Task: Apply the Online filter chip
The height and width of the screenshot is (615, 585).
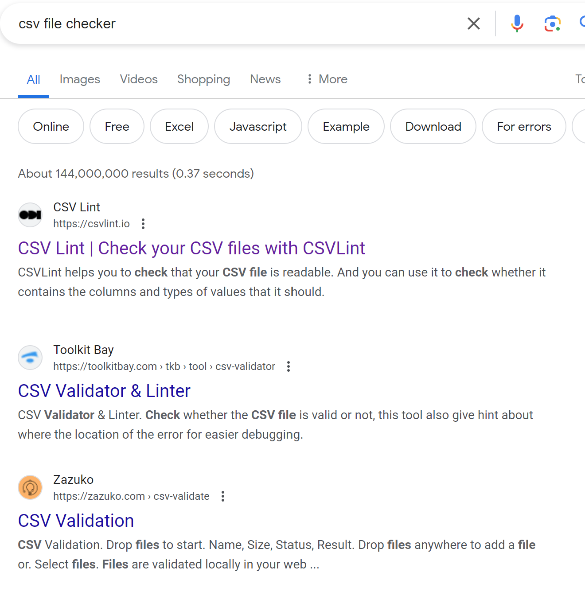Action: (x=51, y=127)
